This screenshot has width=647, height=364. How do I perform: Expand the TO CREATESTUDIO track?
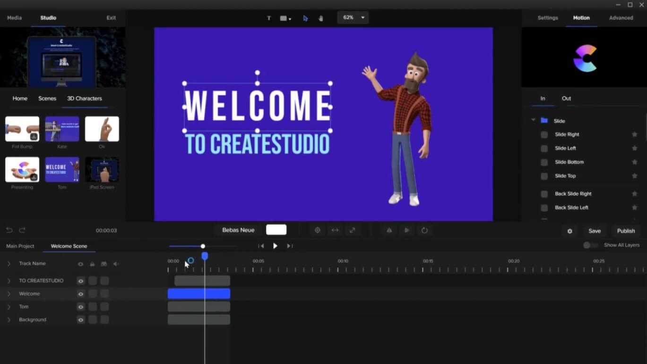click(x=9, y=281)
